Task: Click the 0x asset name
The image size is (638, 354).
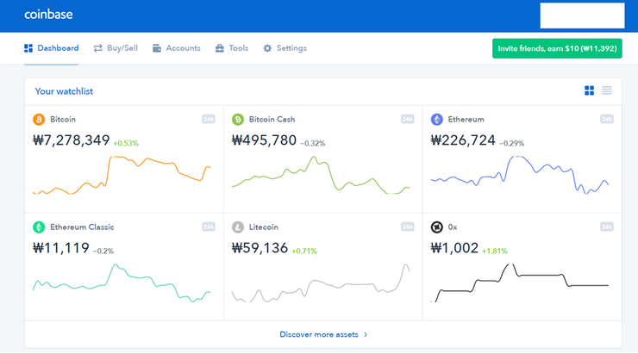Action: (453, 227)
